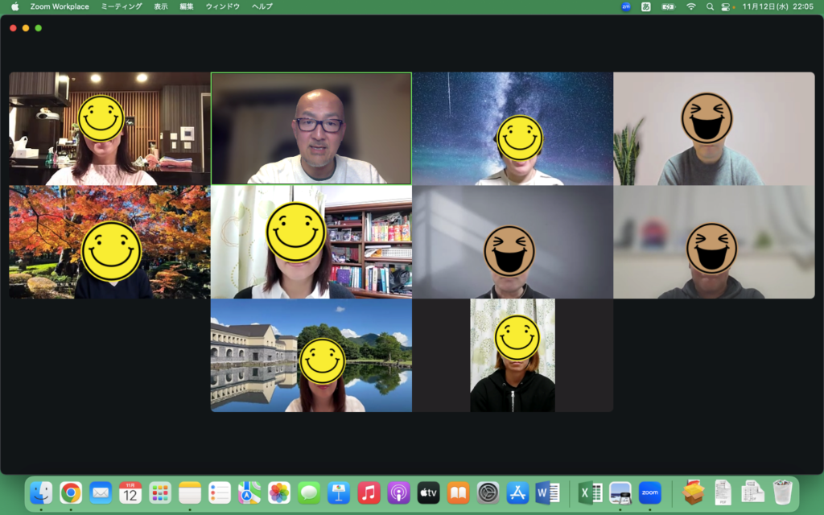Open the ミーティング menu
Viewport: 824px width, 515px height.
(122, 6)
